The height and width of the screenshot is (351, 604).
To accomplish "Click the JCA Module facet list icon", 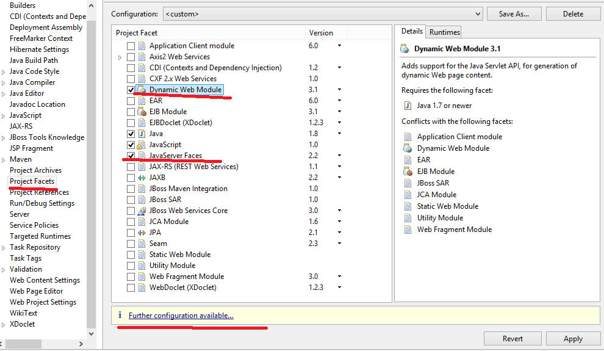I will coord(142,222).
